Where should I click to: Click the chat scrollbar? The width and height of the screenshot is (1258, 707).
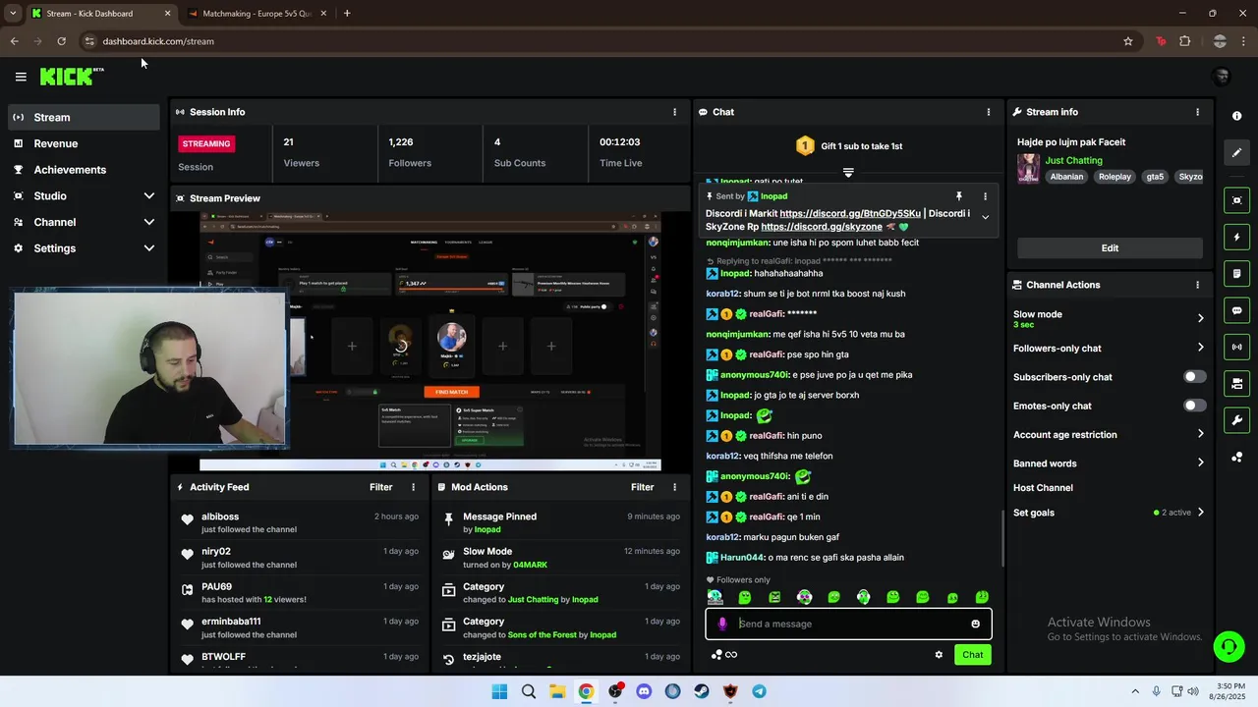click(x=1002, y=536)
